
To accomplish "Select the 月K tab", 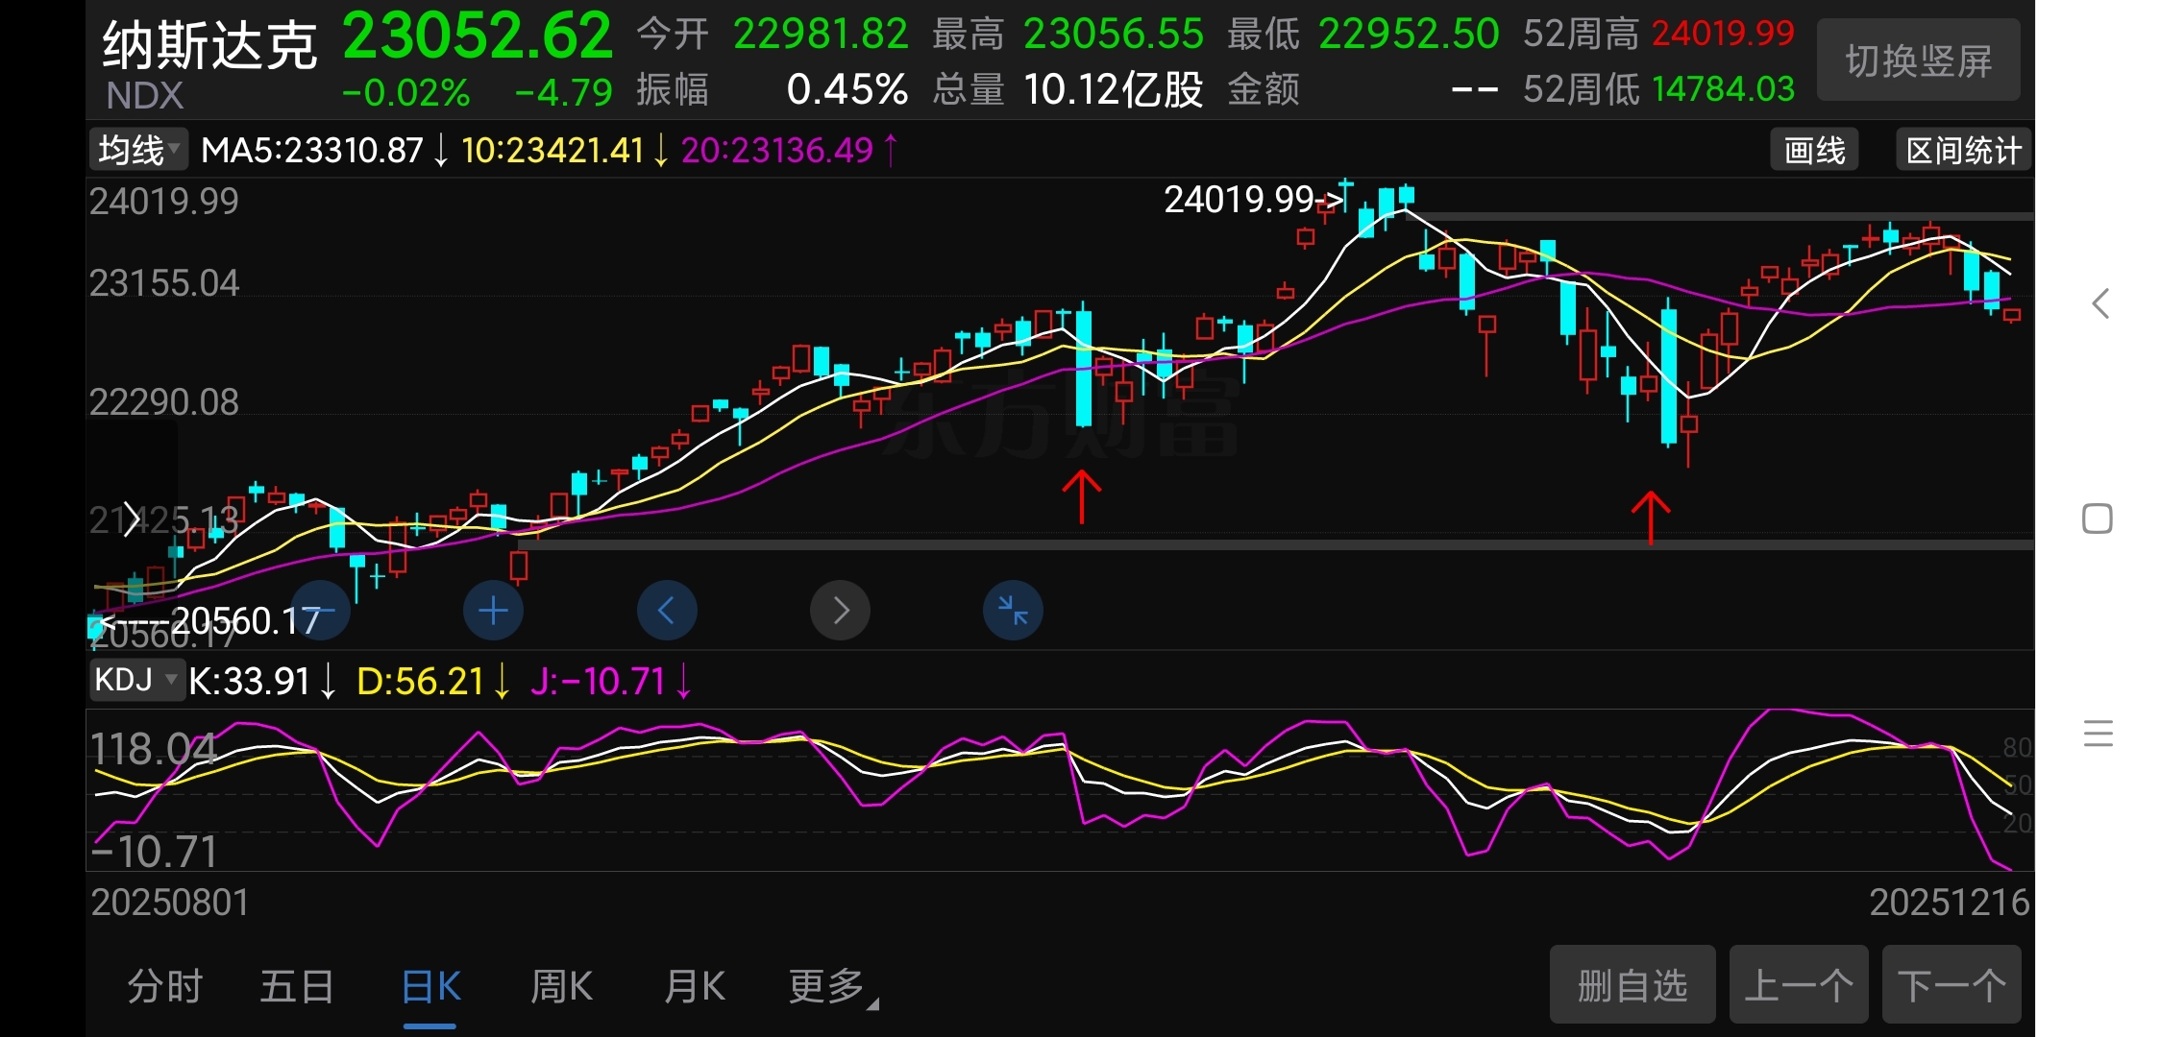I will pyautogui.click(x=694, y=986).
